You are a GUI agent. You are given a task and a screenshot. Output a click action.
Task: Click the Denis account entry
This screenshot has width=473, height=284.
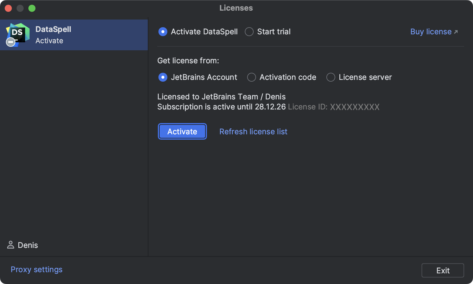point(27,245)
